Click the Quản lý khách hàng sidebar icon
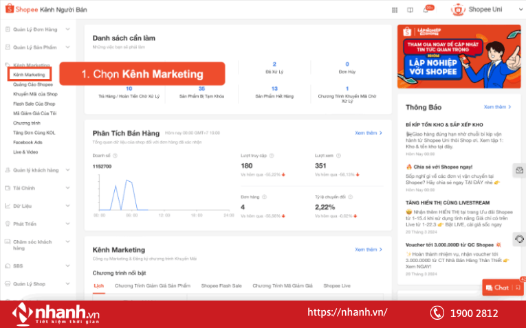This screenshot has width=526, height=328. (x=8, y=170)
